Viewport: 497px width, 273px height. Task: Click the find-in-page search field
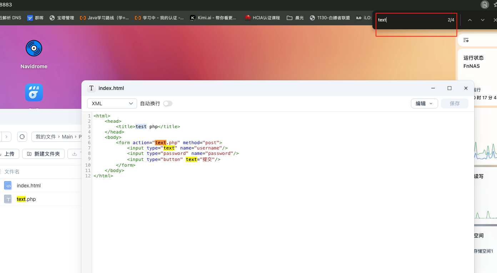(x=411, y=20)
